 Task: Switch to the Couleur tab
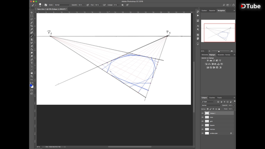[204, 10]
